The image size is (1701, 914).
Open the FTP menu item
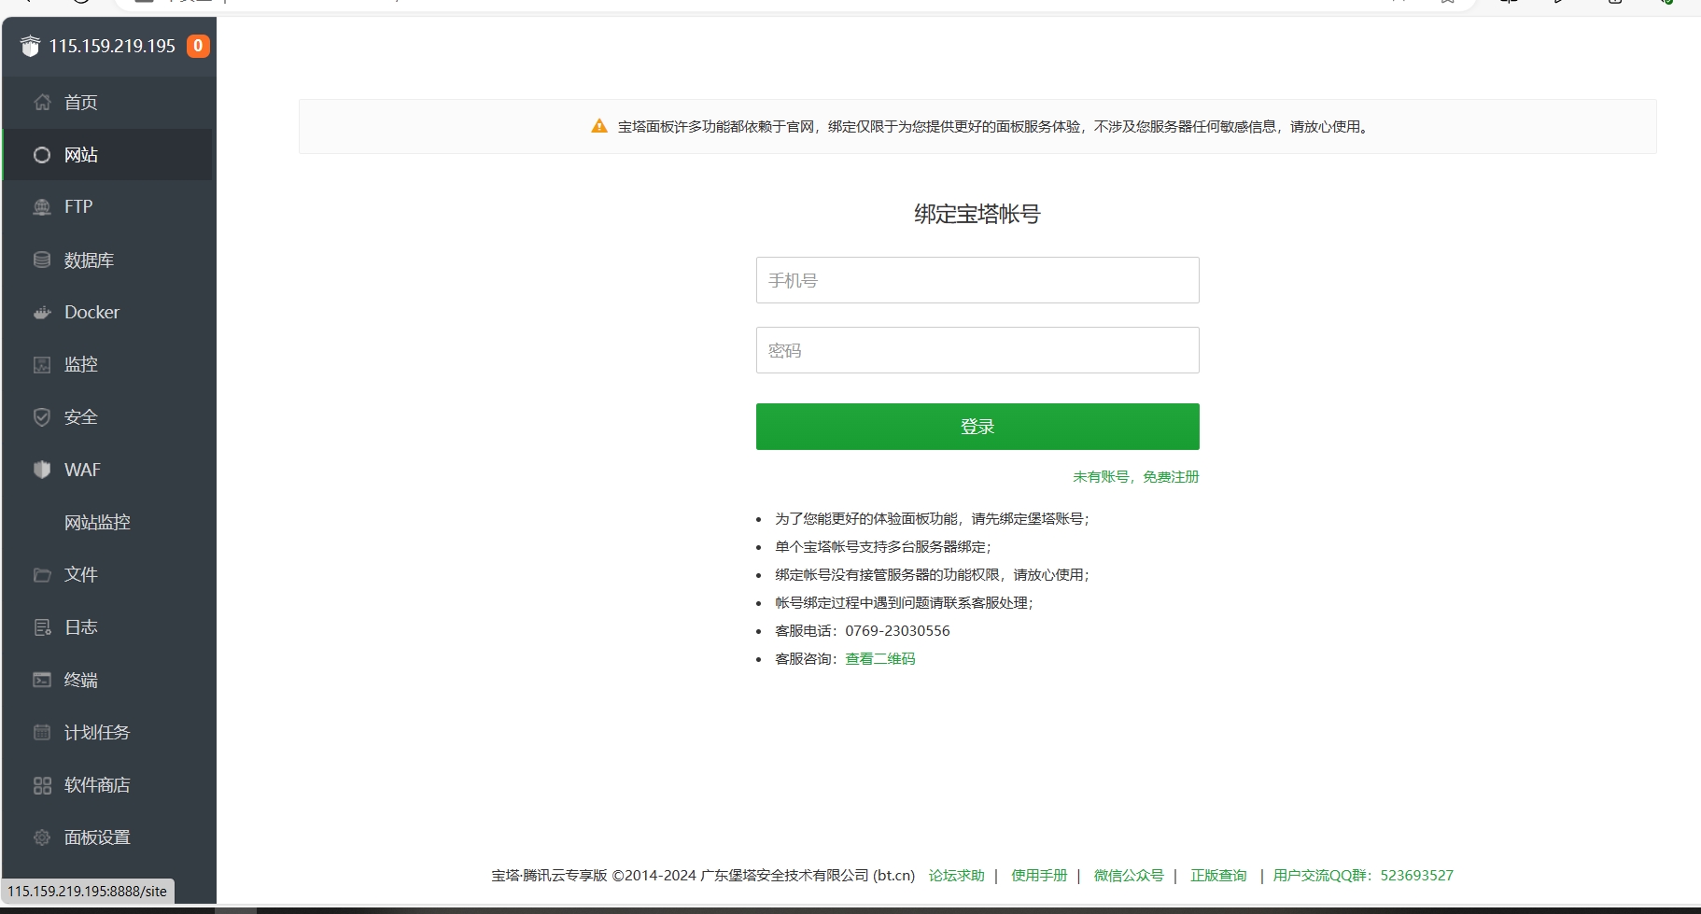point(108,207)
